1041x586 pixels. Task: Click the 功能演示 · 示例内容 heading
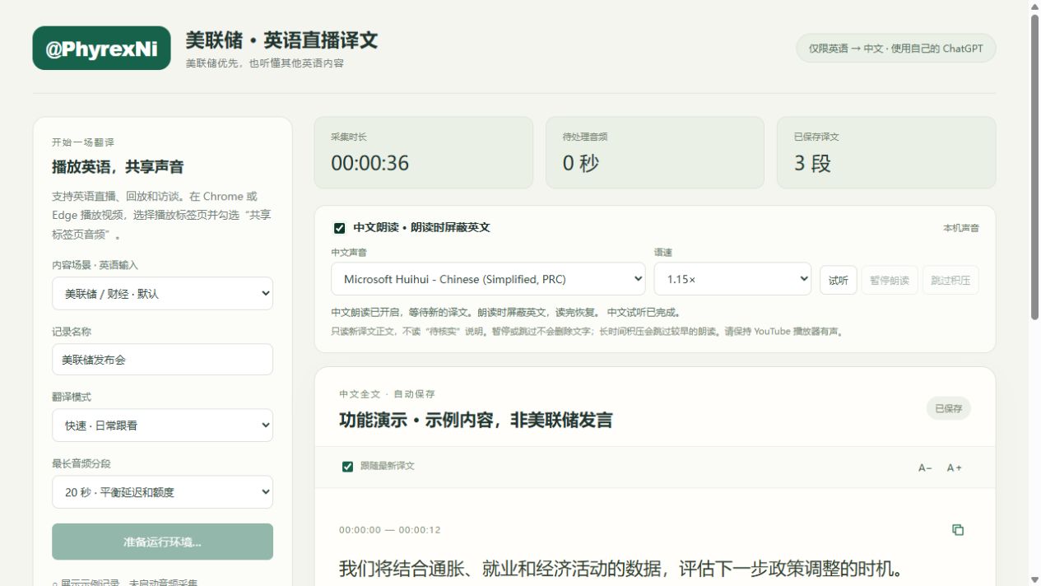click(x=476, y=420)
